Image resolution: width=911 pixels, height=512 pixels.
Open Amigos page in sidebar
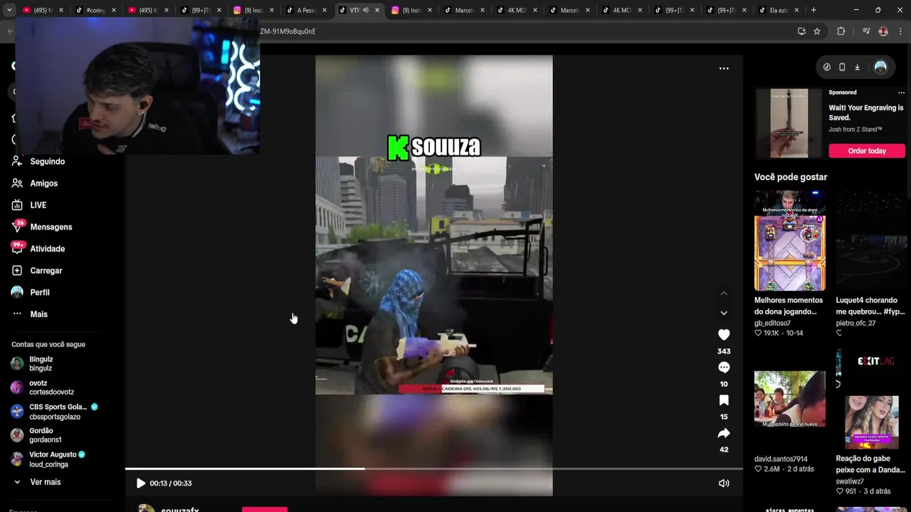point(43,183)
